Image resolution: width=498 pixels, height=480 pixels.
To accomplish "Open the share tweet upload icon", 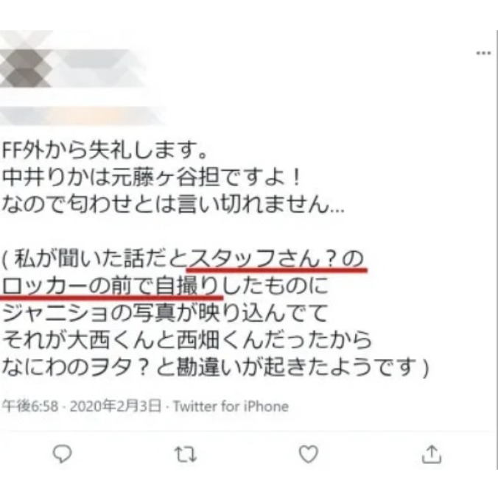I will pyautogui.click(x=432, y=454).
